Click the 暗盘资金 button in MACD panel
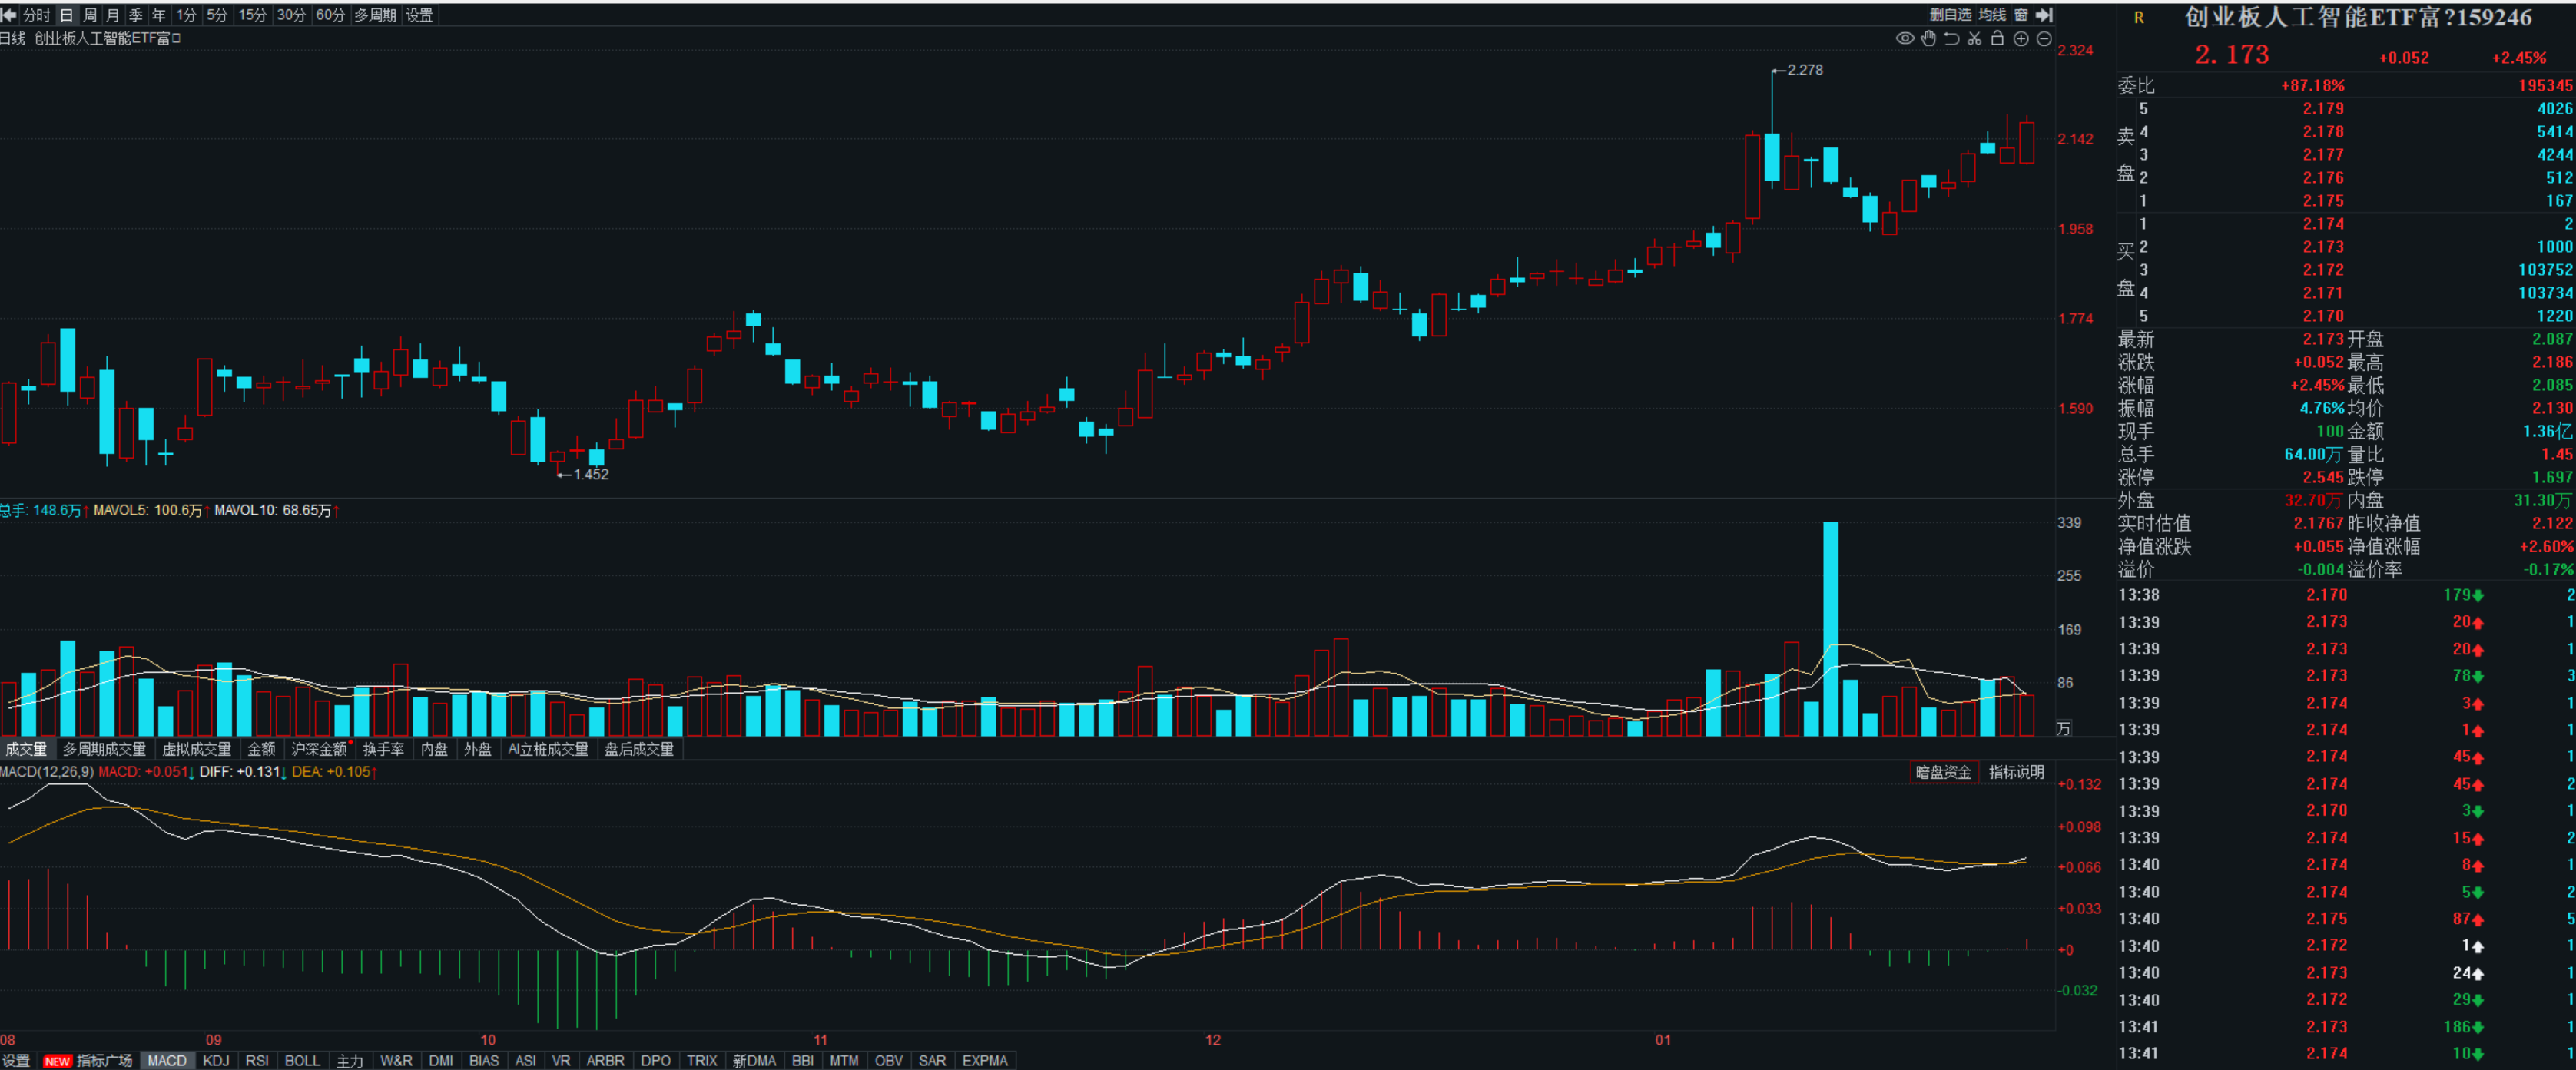This screenshot has width=2576, height=1070. point(1942,772)
